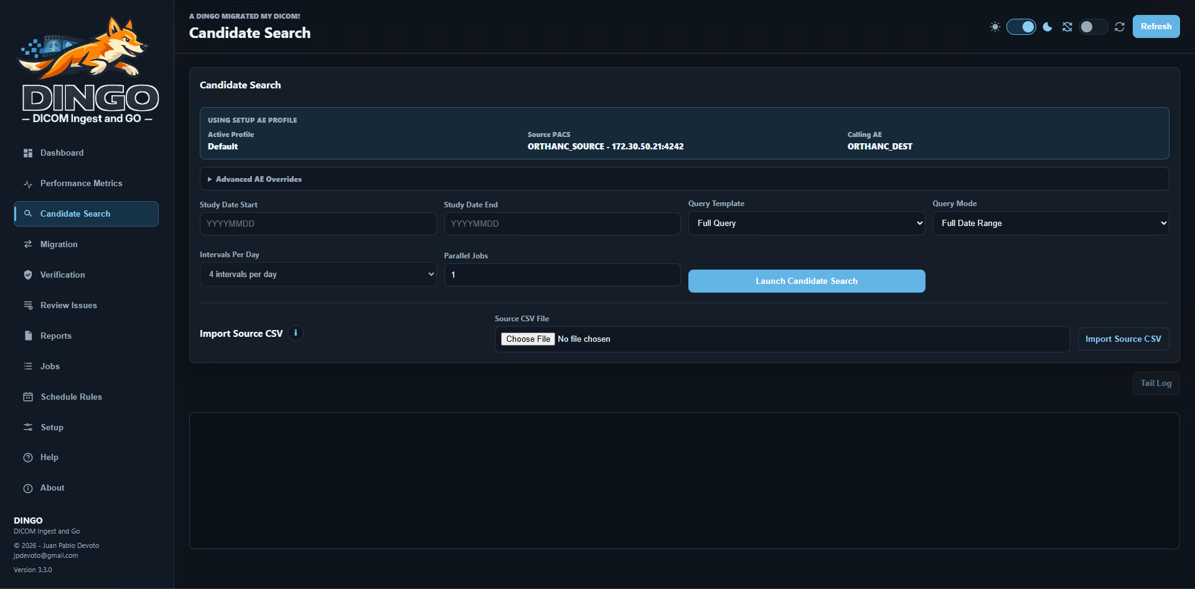Click the Verification shield icon
This screenshot has width=1195, height=589.
tap(28, 275)
